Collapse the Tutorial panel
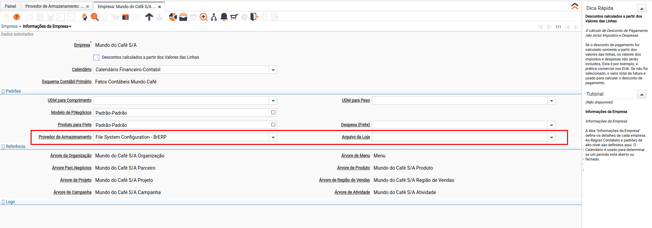The height and width of the screenshot is (228, 652). (641, 94)
